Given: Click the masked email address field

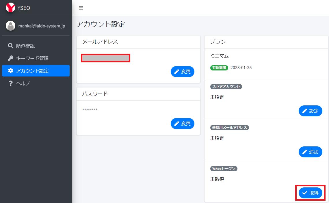Looking at the screenshot, I should (105, 58).
